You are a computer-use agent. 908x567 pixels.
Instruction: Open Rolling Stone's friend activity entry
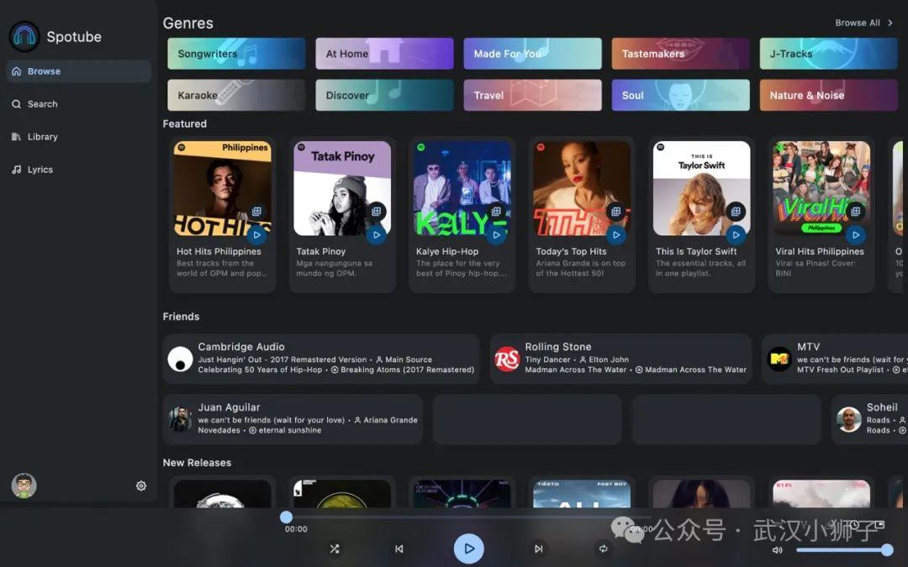(620, 359)
